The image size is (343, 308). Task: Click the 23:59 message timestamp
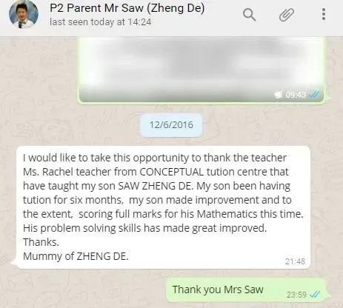click(296, 295)
